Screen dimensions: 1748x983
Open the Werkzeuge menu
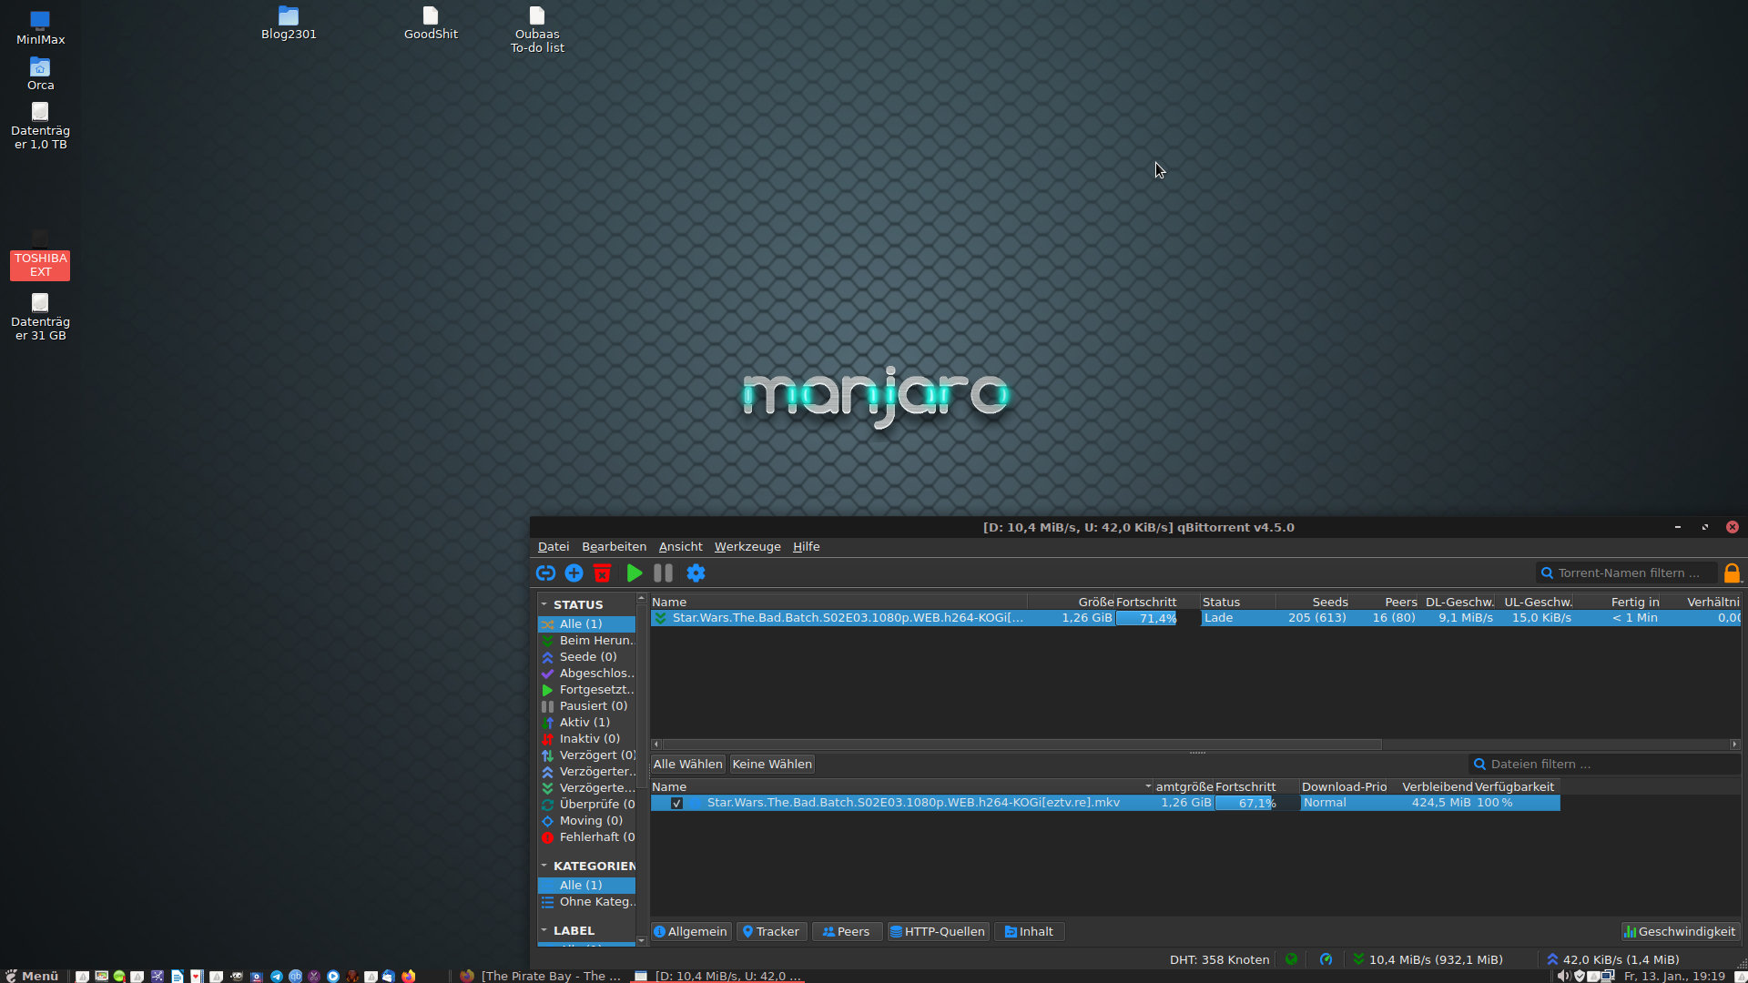point(747,546)
